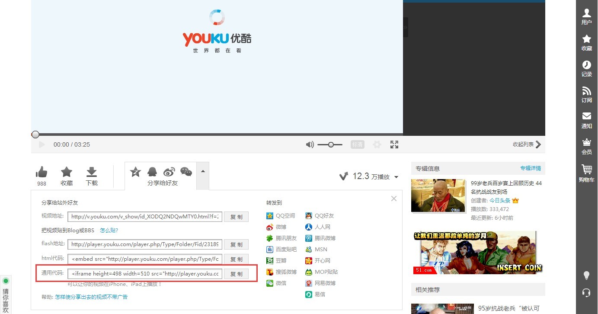Open creator 今日头条 link

pos(500,201)
